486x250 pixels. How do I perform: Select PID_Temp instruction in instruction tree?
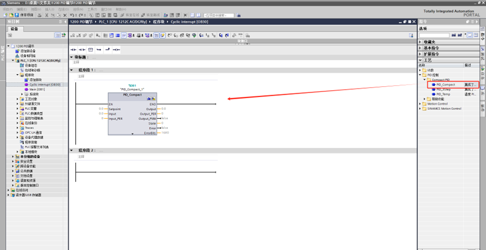(443, 94)
